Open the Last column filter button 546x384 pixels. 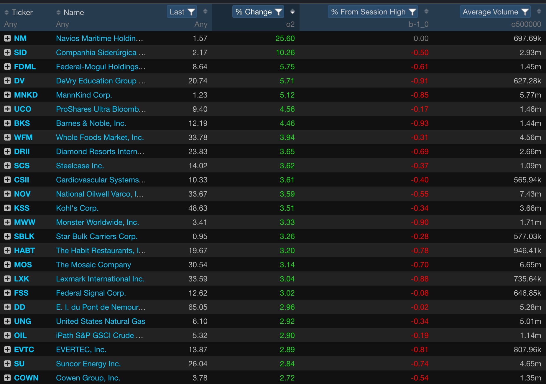(x=182, y=12)
